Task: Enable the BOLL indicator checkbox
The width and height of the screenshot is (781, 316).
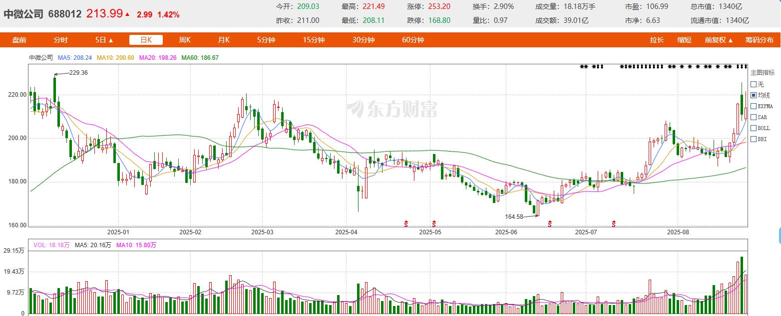Action: (754, 128)
